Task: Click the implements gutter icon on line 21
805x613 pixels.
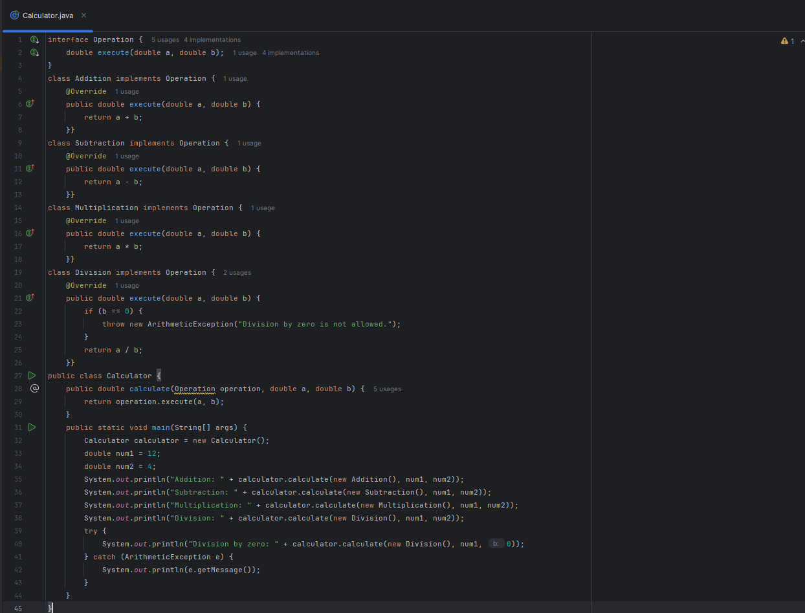Action: [x=30, y=298]
